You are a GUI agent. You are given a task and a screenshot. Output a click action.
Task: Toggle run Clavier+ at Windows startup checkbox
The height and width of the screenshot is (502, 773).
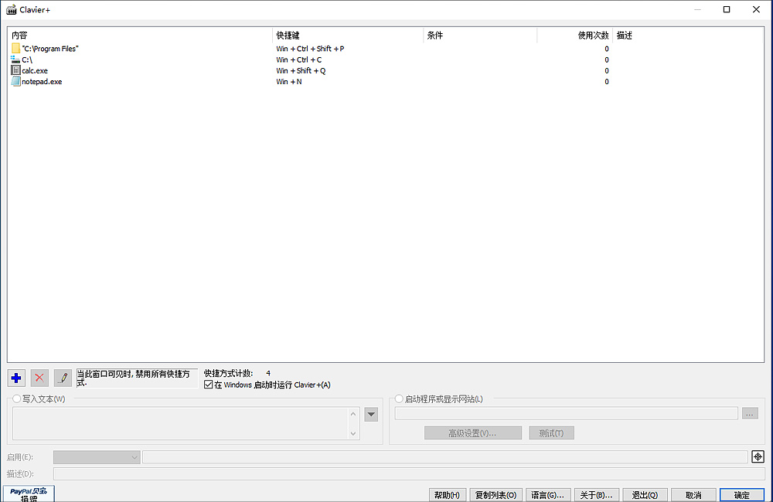coord(209,385)
